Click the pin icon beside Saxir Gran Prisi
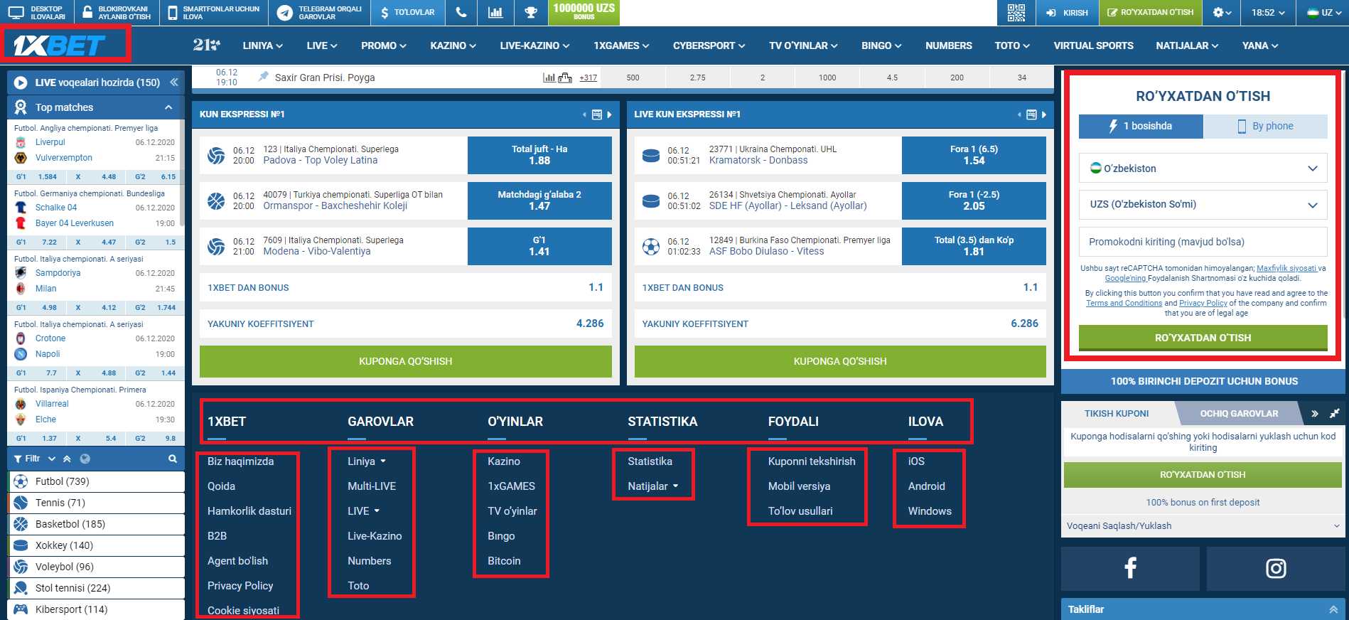 [264, 76]
